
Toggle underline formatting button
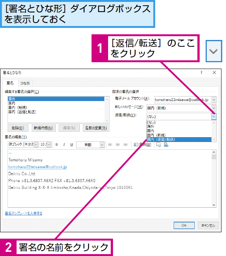tap(72, 145)
